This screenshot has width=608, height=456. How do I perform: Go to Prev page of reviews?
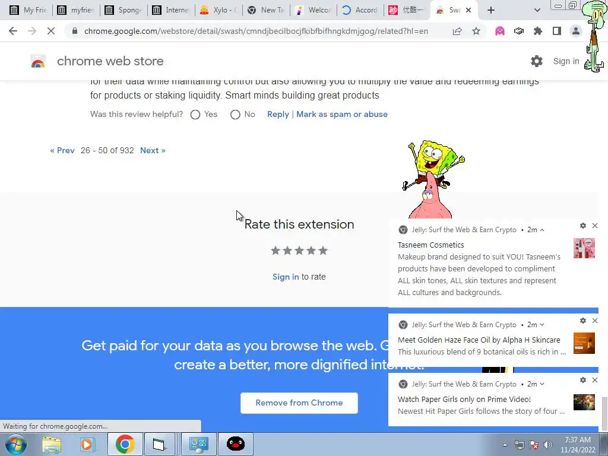pyautogui.click(x=62, y=150)
